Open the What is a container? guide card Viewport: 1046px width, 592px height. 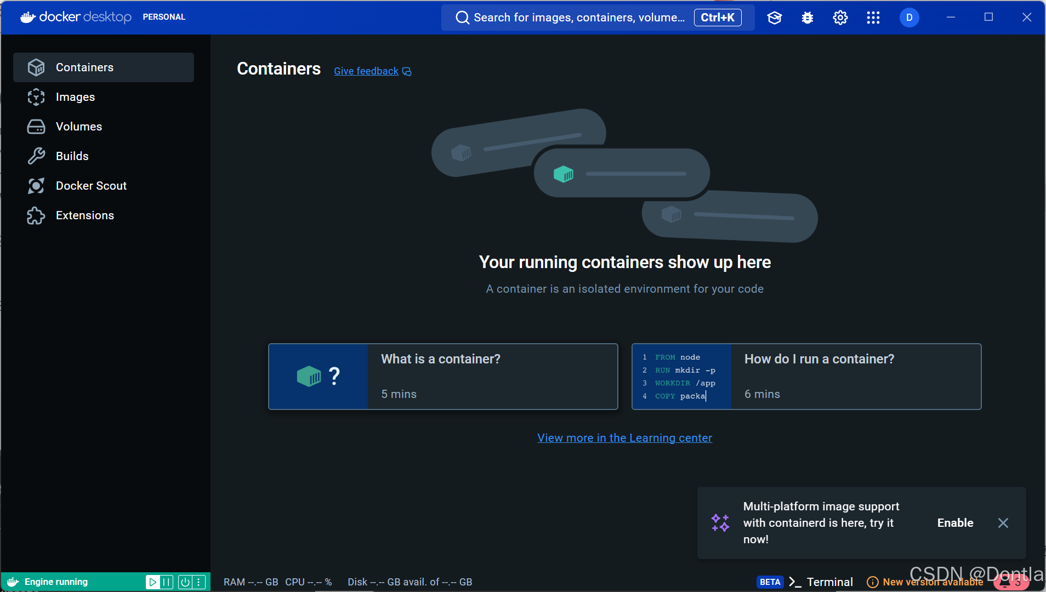[x=443, y=377]
